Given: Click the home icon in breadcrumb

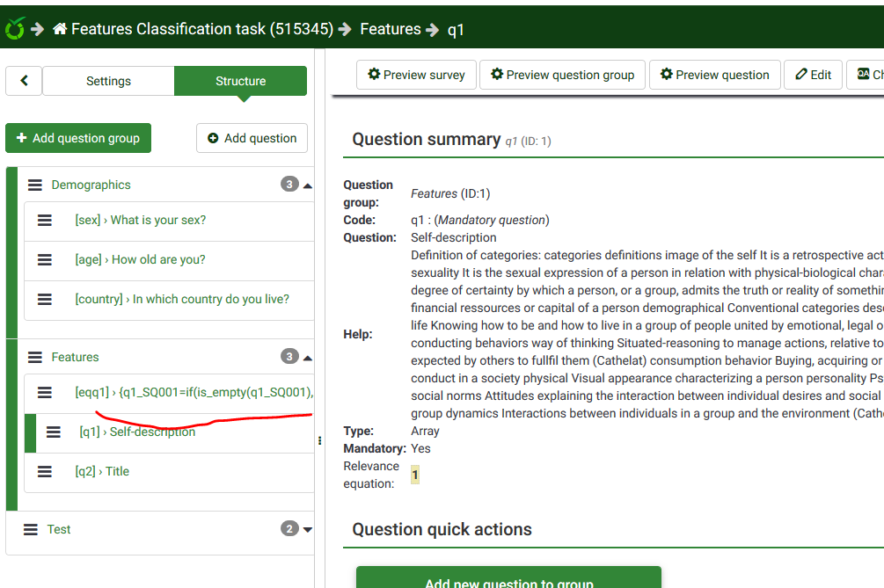Looking at the screenshot, I should [x=60, y=29].
